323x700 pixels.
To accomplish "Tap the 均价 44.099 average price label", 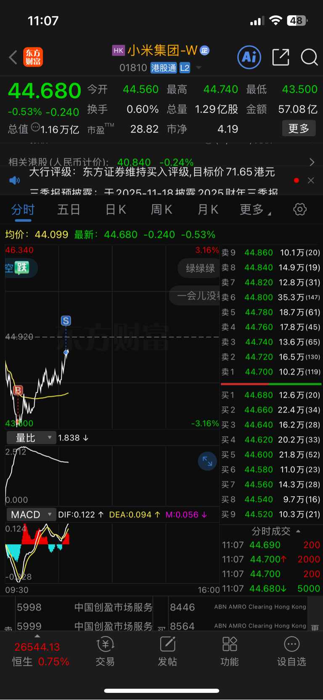I will [x=37, y=234].
